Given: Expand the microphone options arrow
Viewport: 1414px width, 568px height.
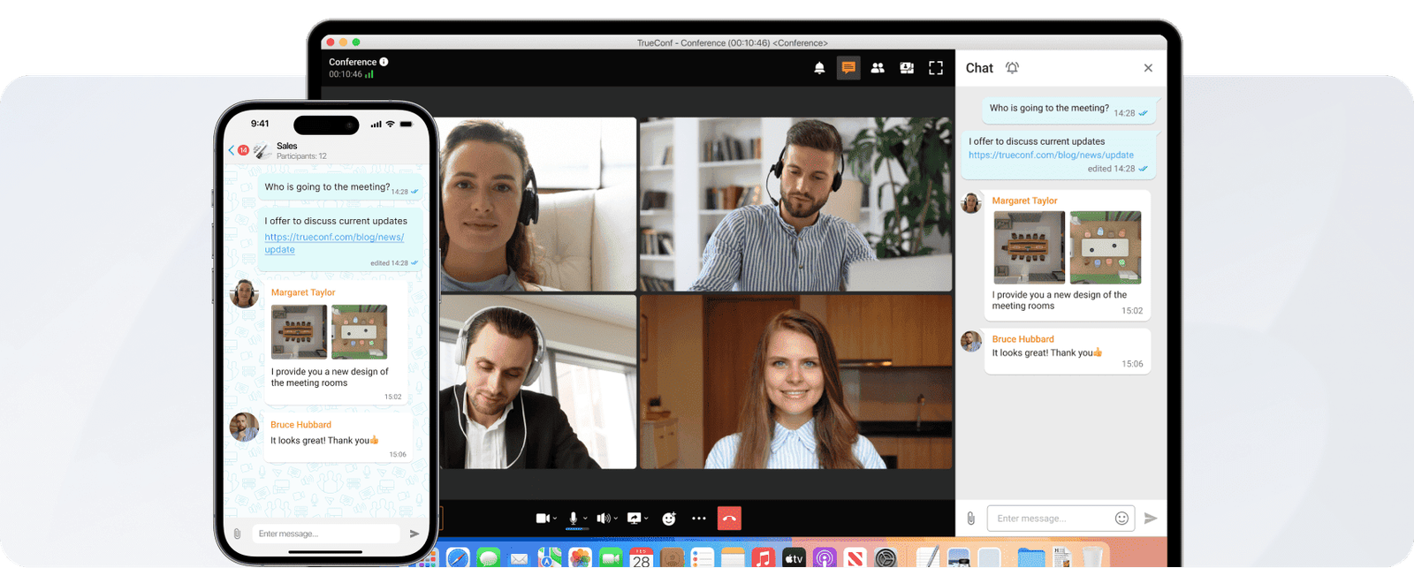Looking at the screenshot, I should pos(585,519).
